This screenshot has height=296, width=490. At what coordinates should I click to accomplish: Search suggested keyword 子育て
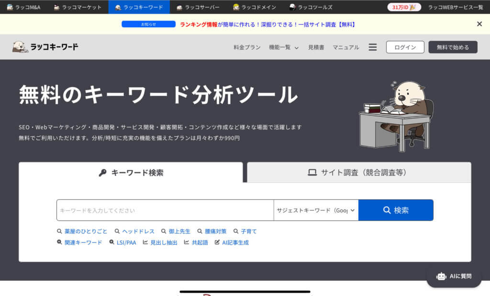point(249,231)
